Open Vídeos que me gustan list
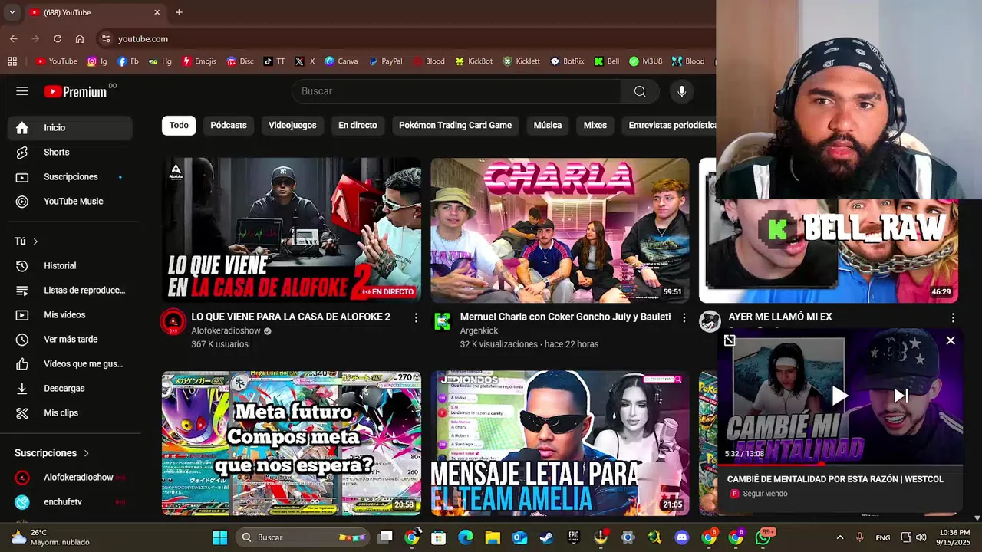This screenshot has height=552, width=982. pos(70,364)
